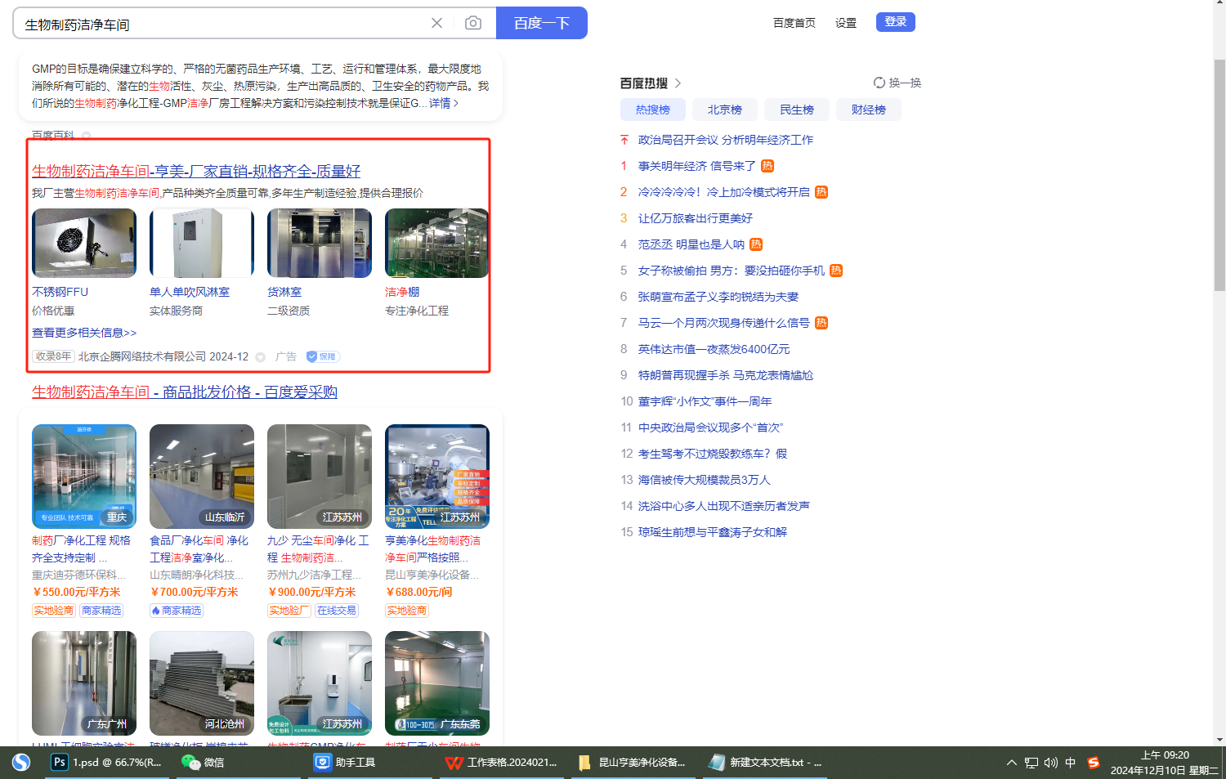Click the 登录 button
Image resolution: width=1226 pixels, height=779 pixels.
click(x=896, y=22)
